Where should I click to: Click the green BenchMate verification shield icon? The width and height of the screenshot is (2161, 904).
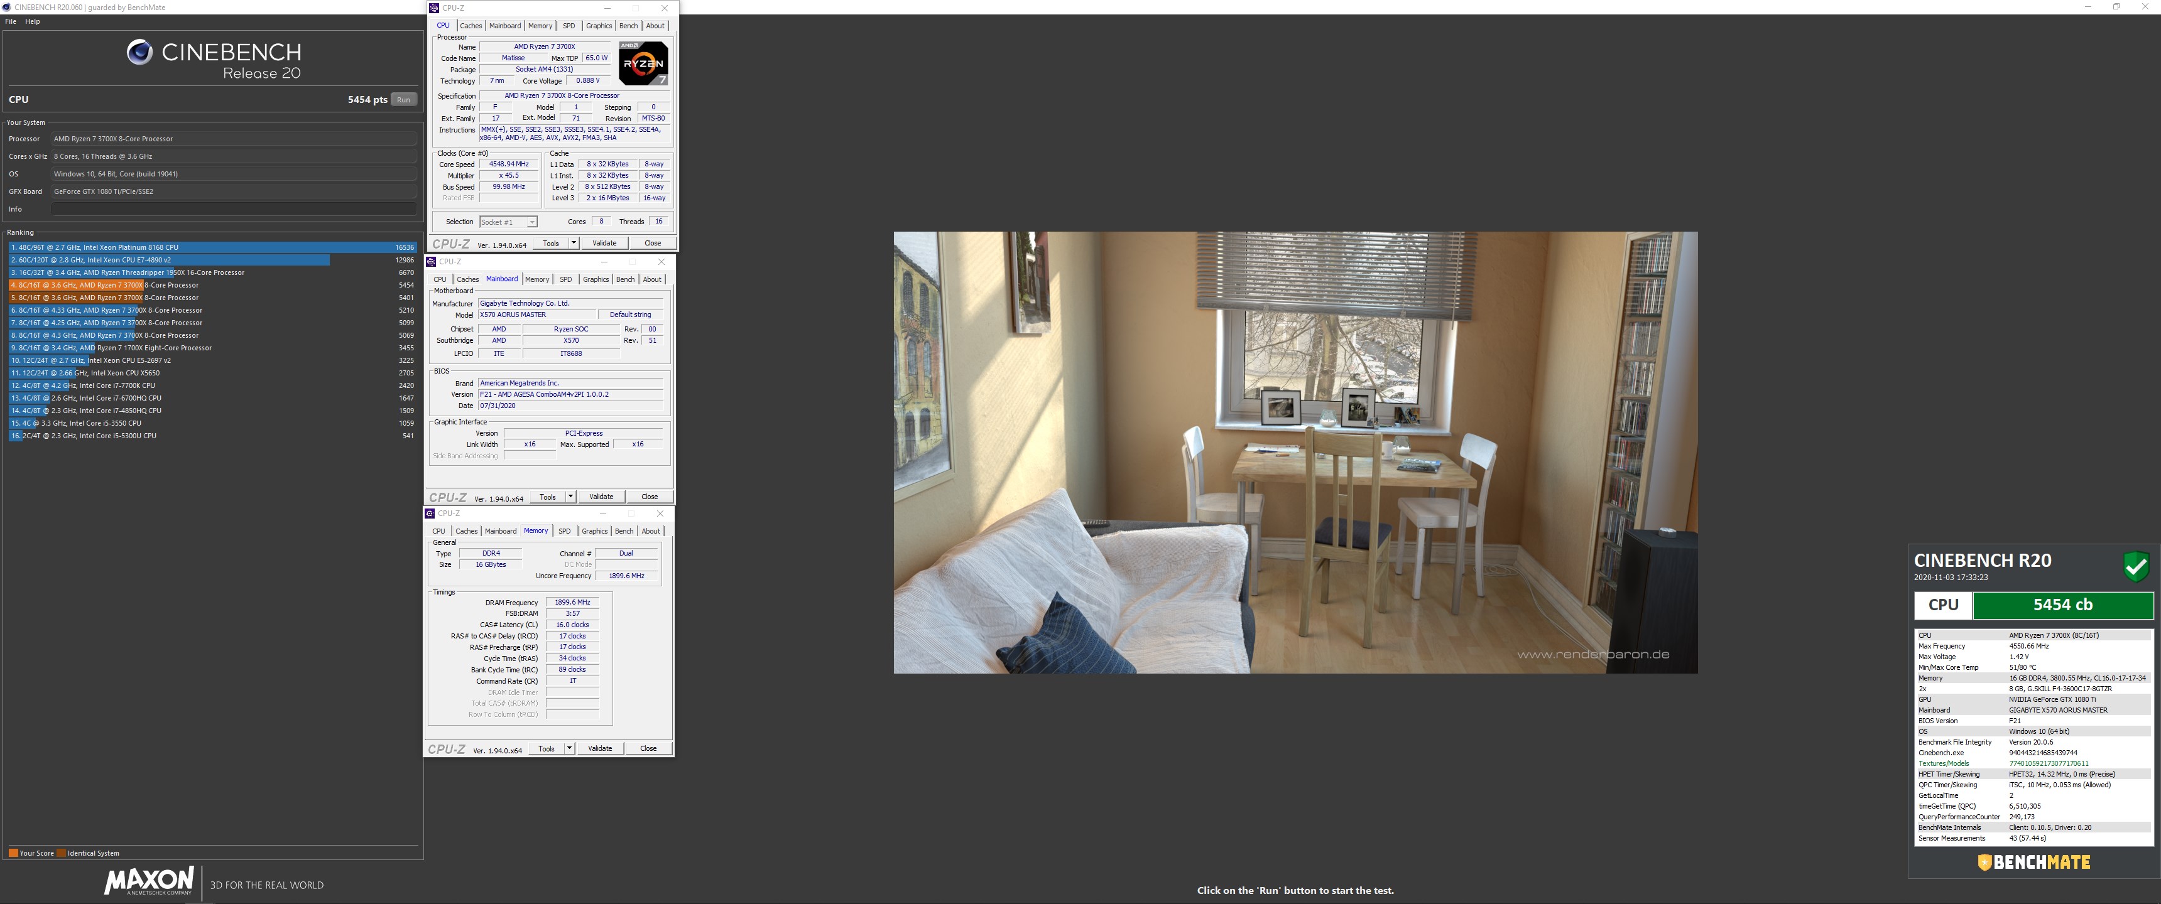pos(2136,567)
